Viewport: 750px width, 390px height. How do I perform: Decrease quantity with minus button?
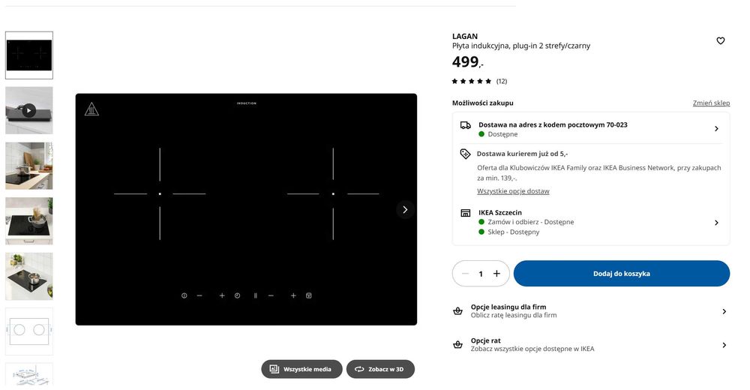click(x=465, y=274)
